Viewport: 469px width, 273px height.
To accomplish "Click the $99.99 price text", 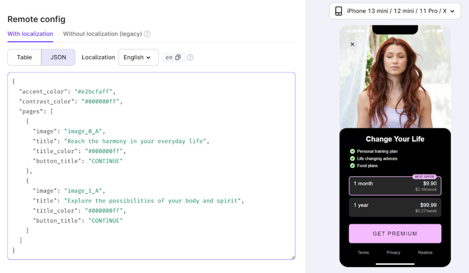I will (x=428, y=205).
